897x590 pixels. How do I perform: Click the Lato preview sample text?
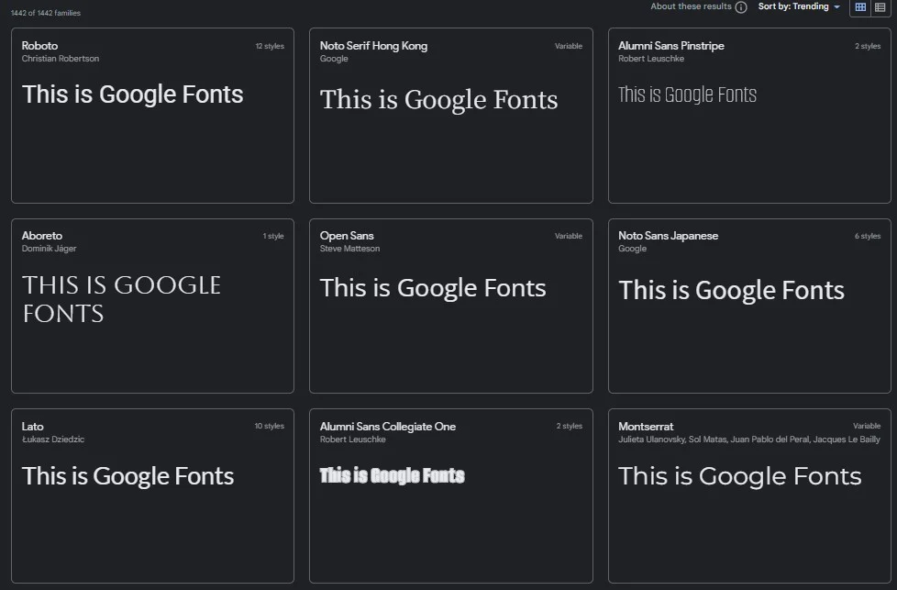(x=128, y=476)
